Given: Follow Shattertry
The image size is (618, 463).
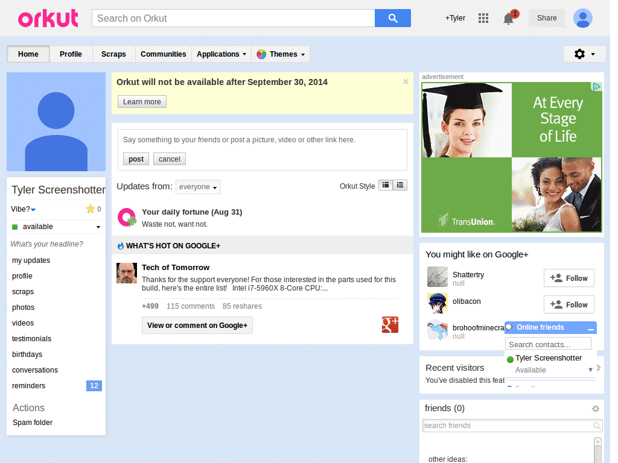Looking at the screenshot, I should [569, 279].
